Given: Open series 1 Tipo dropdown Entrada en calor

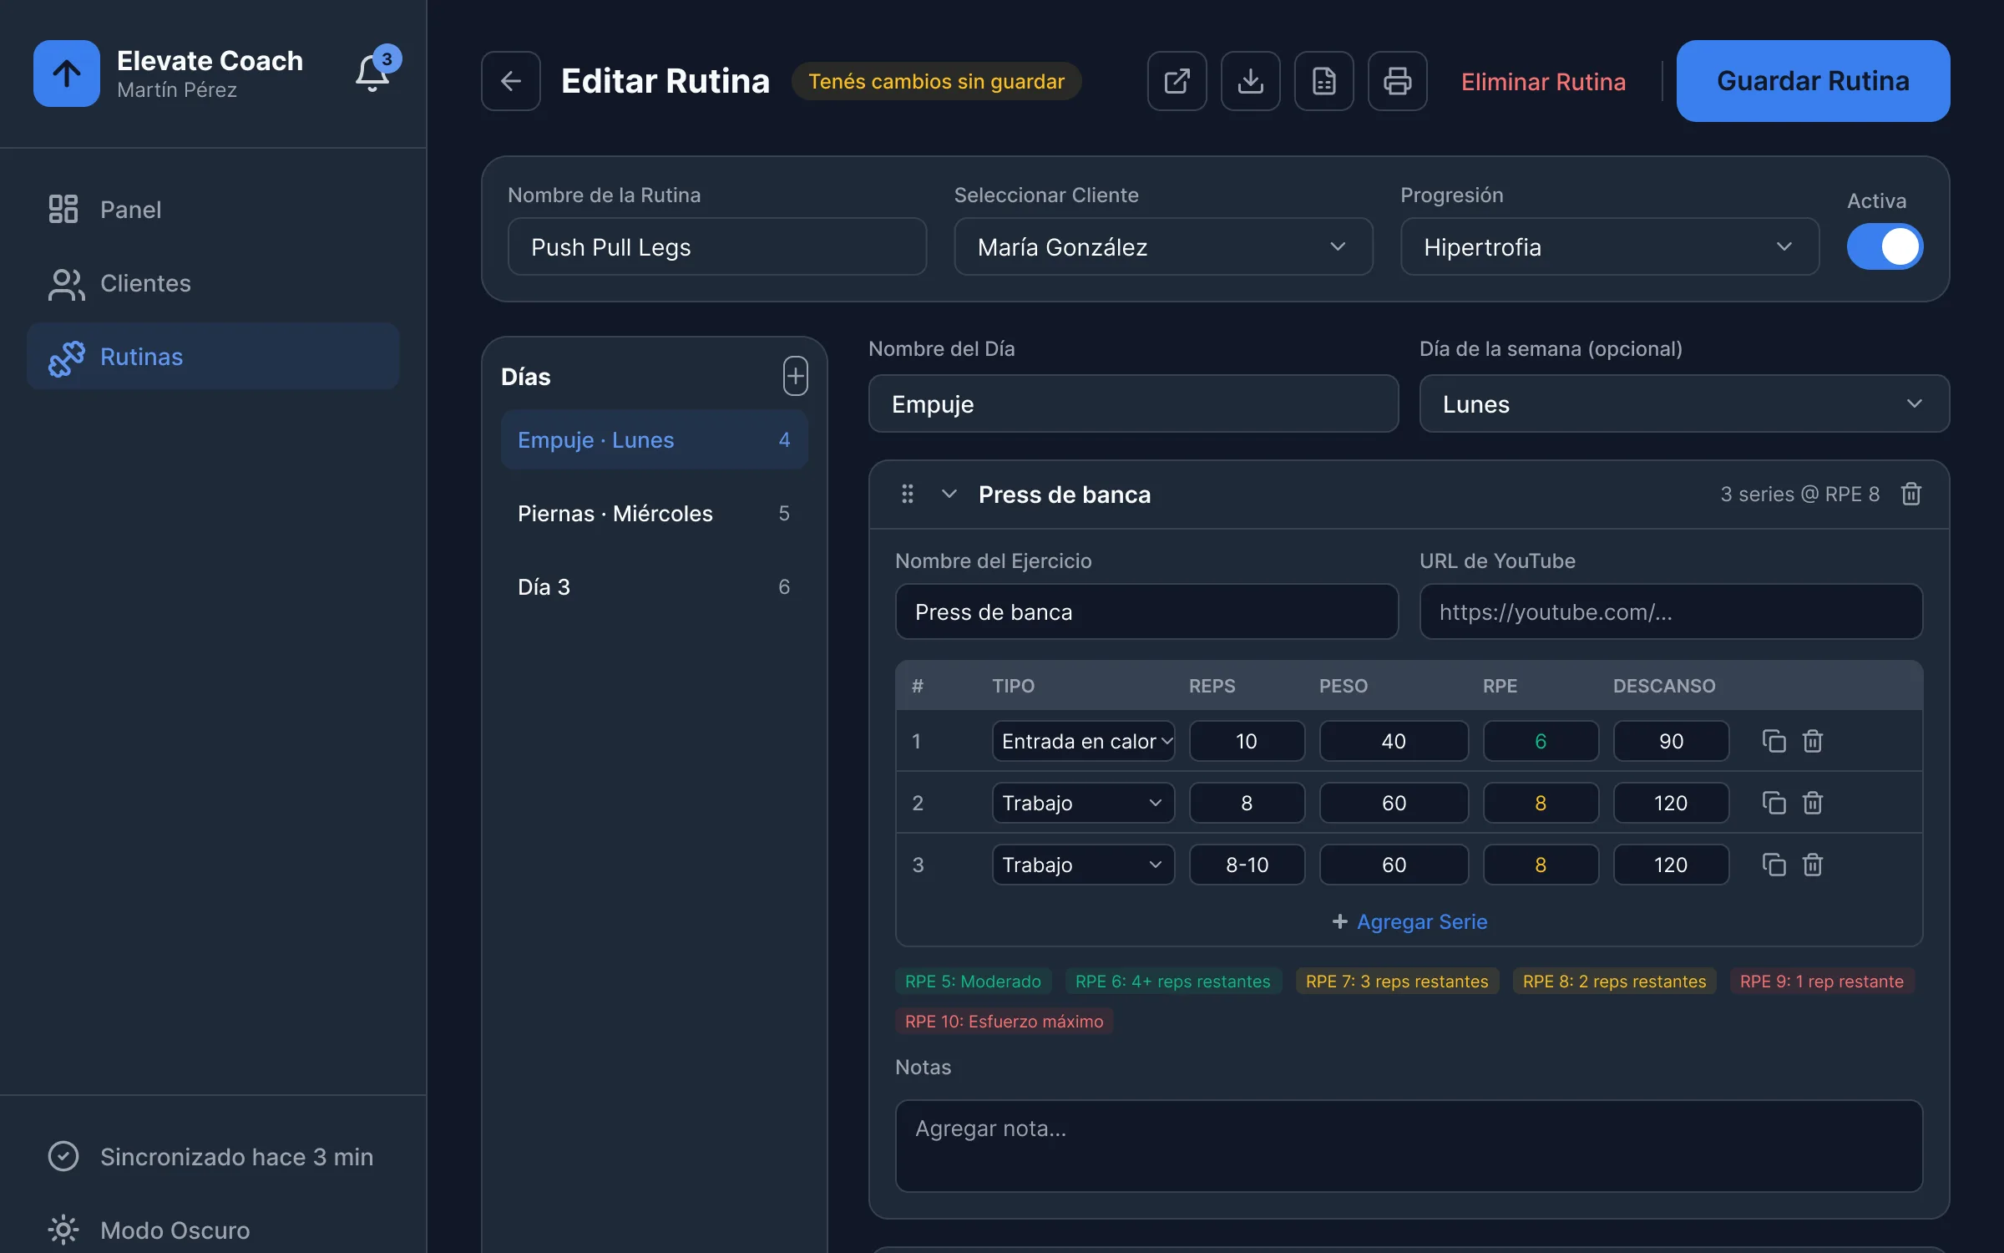Looking at the screenshot, I should (x=1083, y=741).
